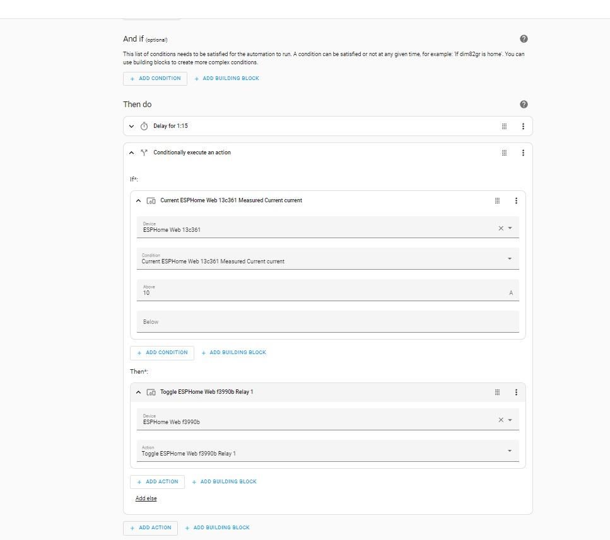Collapse the Current ESPHome Web 13c361 condition
This screenshot has width=610, height=540.
tap(138, 200)
